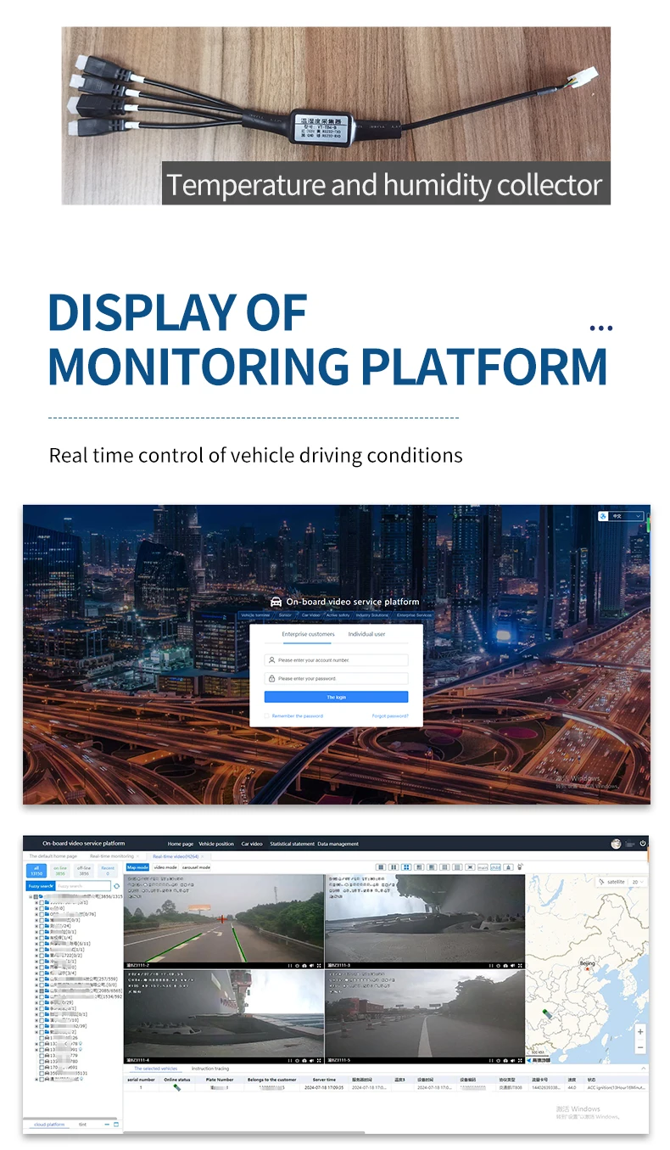670x1150 pixels.
Task: Open Data management menu
Action: 338,844
